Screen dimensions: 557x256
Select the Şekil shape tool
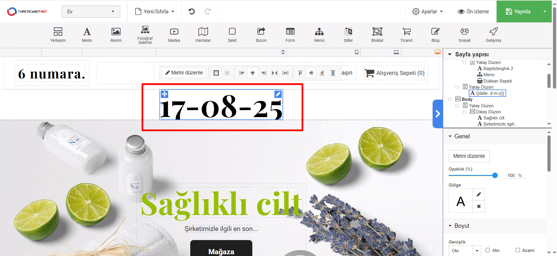pyautogui.click(x=232, y=35)
